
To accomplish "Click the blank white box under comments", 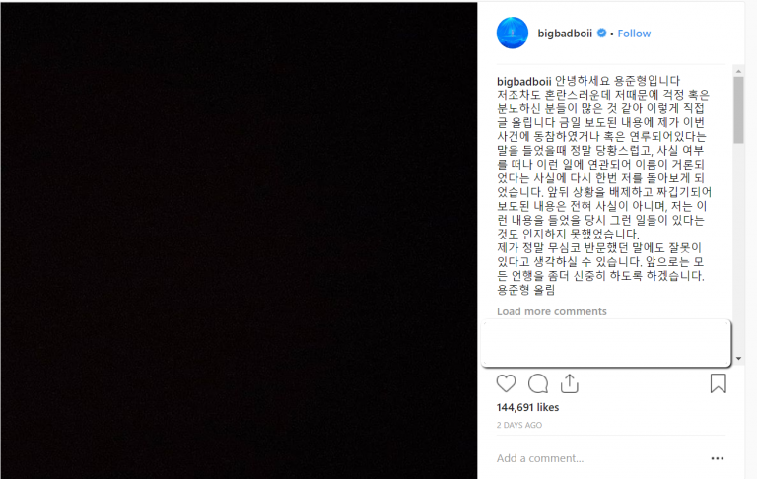I will coord(606,342).
